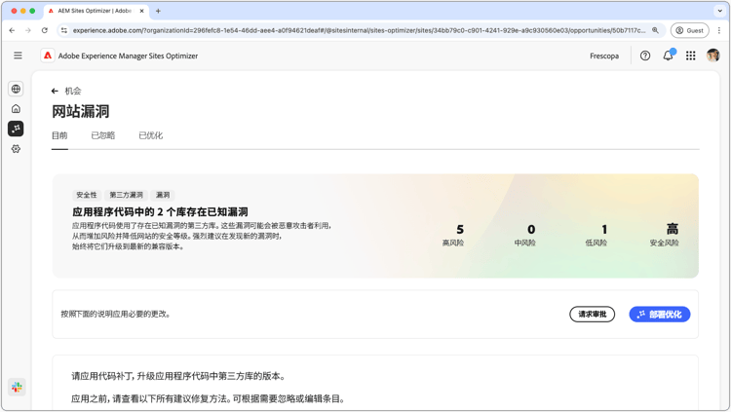Open the app switcher grid icon
731x412 pixels.
point(691,56)
